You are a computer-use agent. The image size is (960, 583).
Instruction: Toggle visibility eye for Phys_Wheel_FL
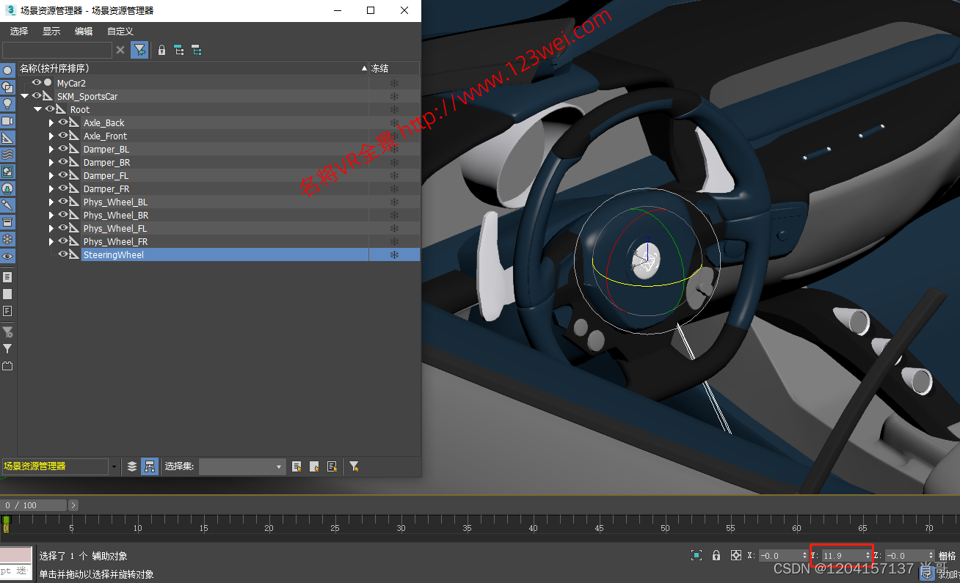tap(63, 228)
